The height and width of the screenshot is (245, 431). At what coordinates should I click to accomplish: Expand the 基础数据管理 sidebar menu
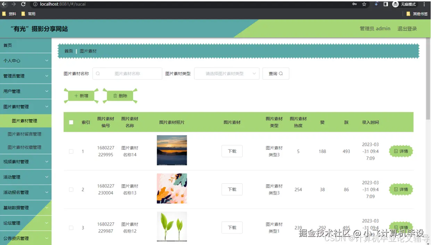point(26,208)
